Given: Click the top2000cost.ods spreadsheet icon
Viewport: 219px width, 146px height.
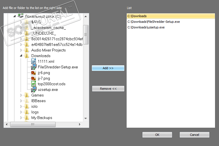Looking at the screenshot, I should 34,84.
